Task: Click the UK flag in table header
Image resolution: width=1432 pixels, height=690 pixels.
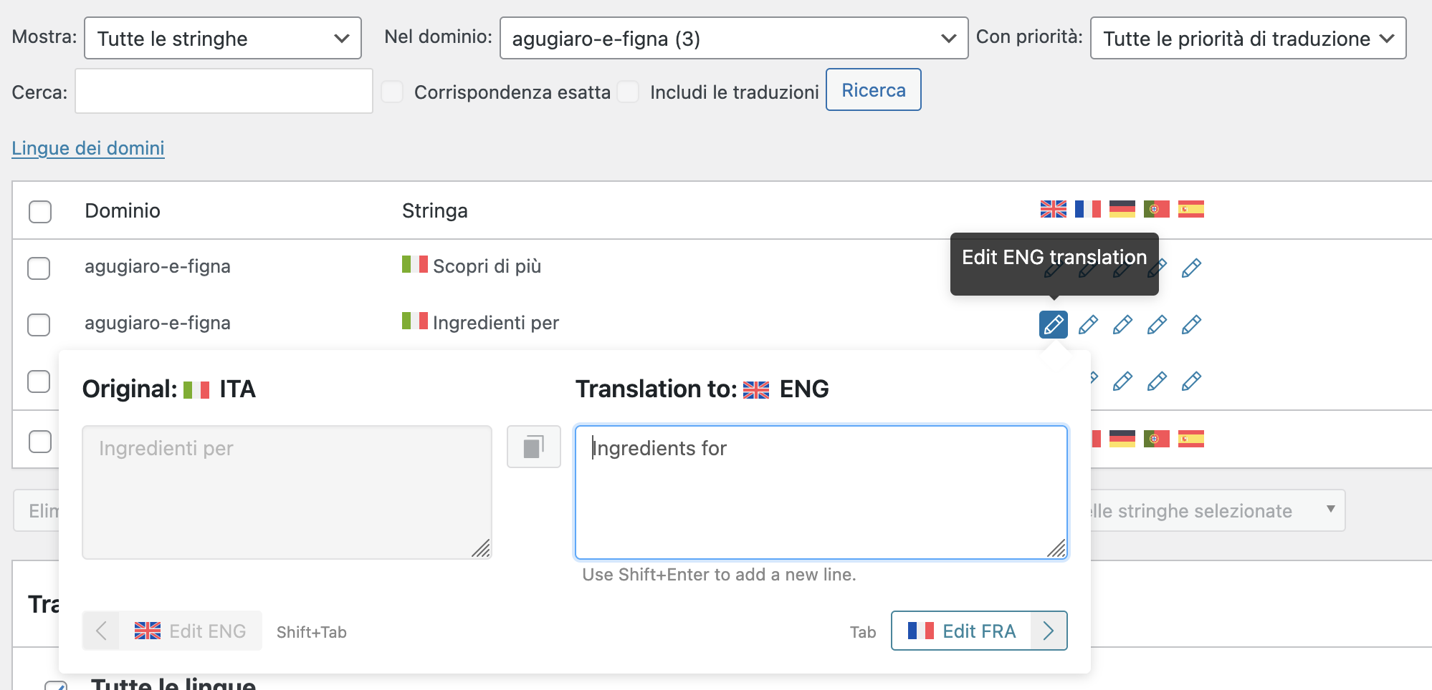Action: click(1053, 209)
